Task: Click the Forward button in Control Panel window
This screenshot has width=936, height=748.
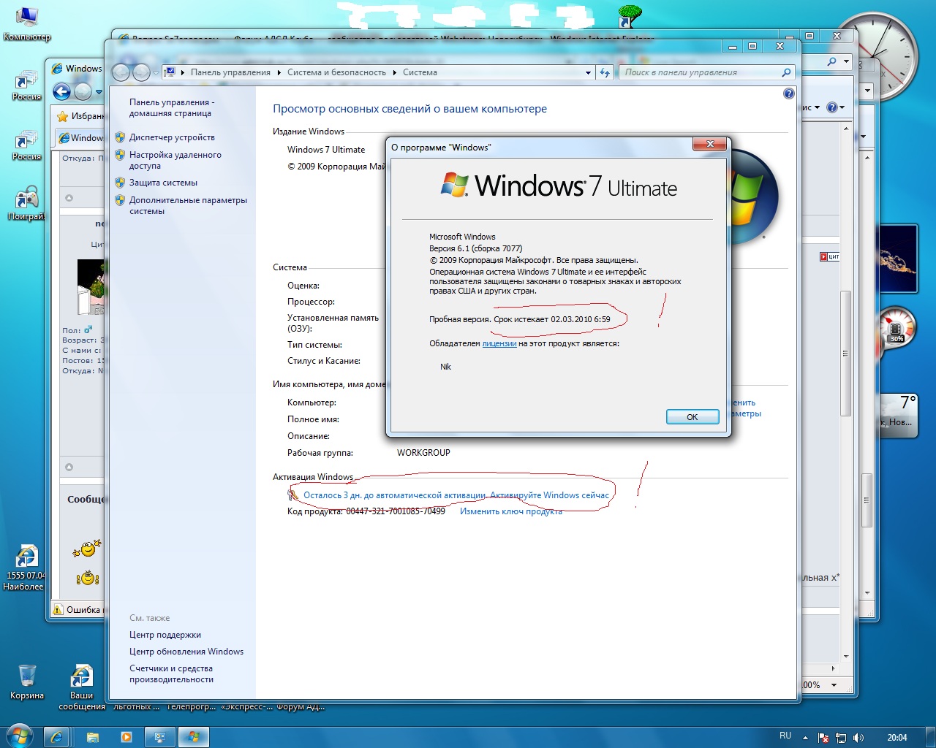Action: [x=141, y=72]
